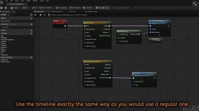
Task: Open Class Settings
Action: 61,8
